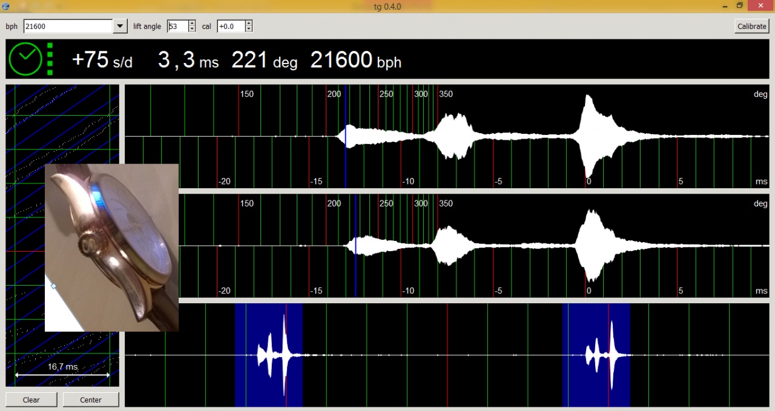Click the green signal strength bars

[50, 59]
